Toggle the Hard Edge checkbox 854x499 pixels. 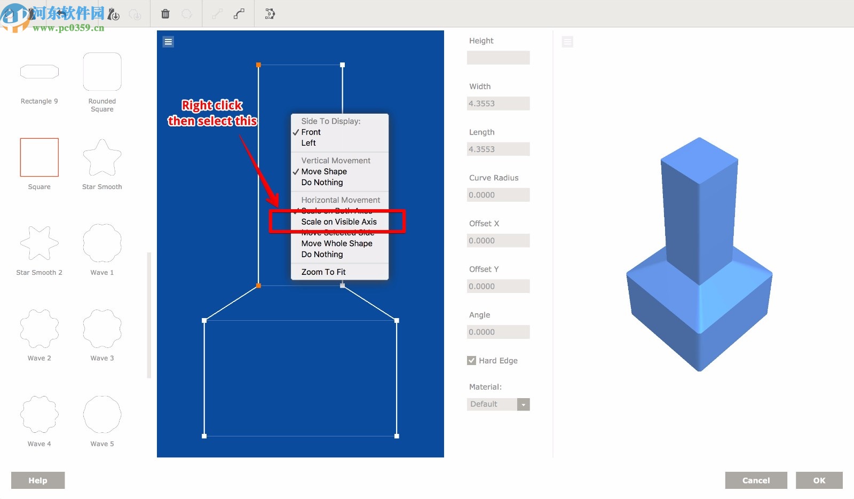tap(471, 360)
